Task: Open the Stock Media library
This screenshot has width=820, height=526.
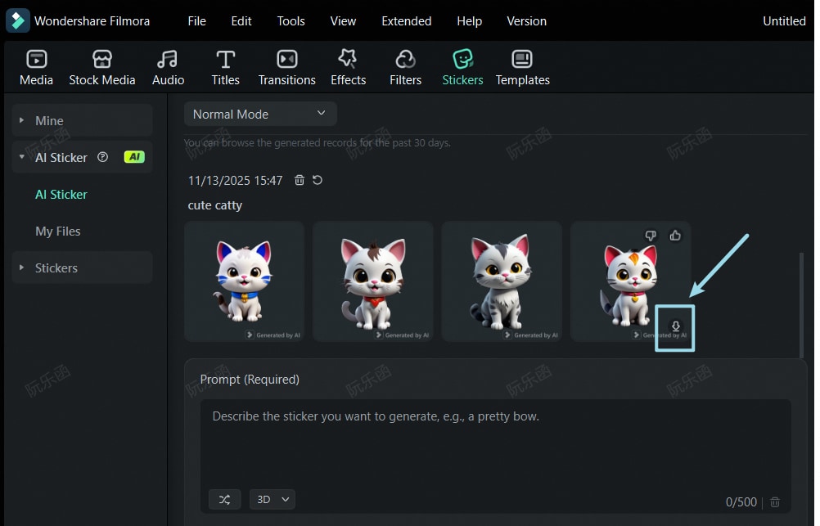Action: [102, 68]
